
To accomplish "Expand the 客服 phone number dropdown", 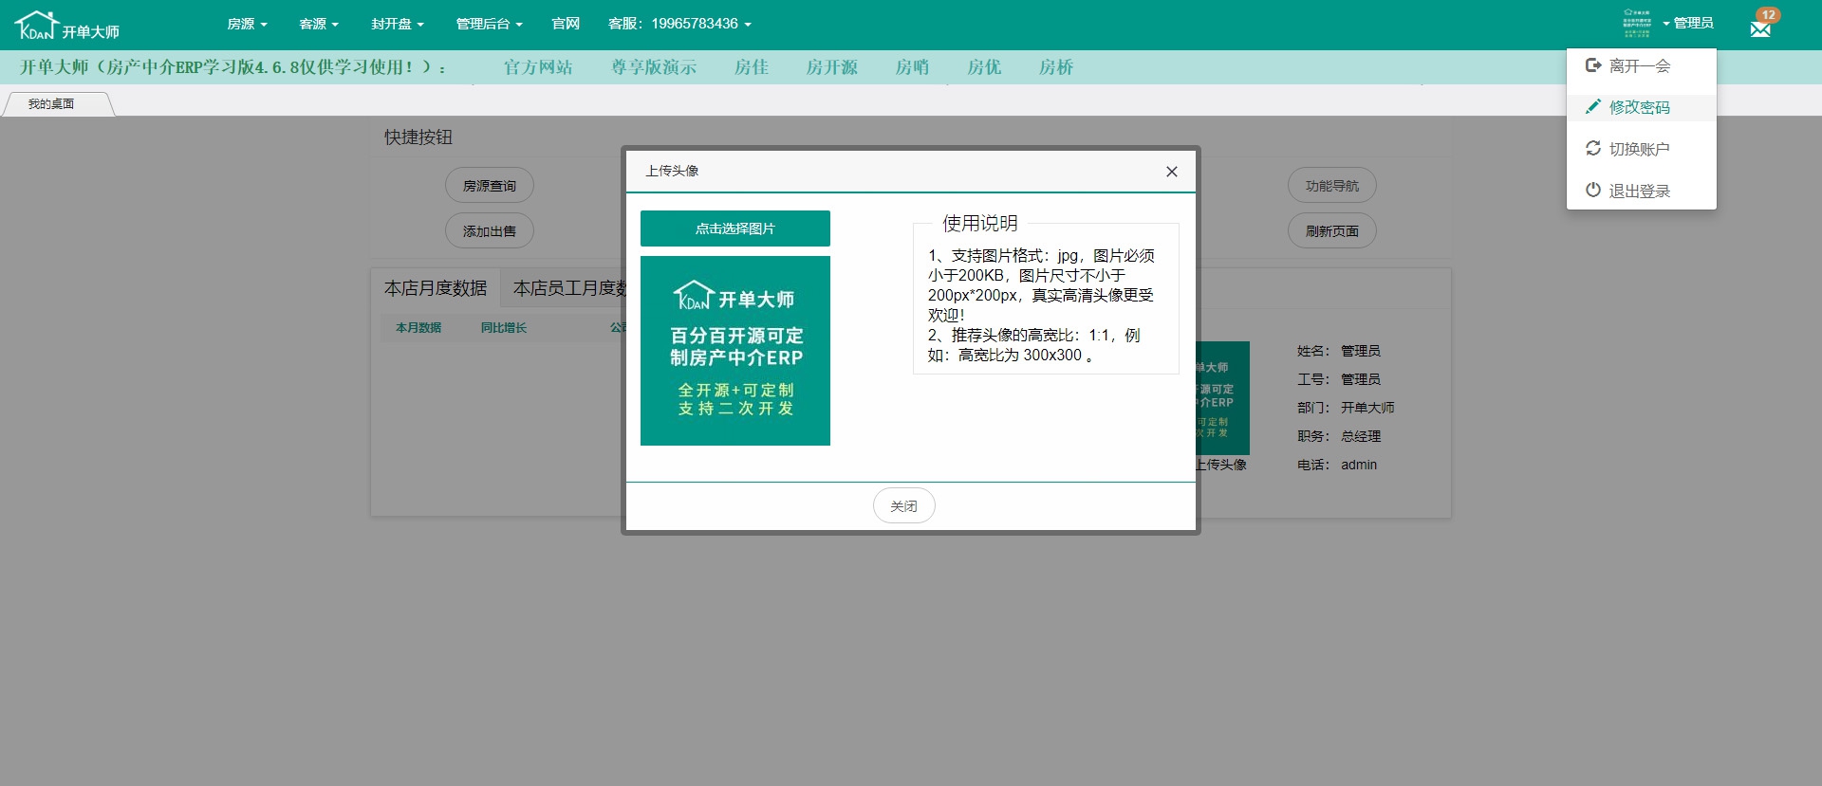I will (679, 24).
